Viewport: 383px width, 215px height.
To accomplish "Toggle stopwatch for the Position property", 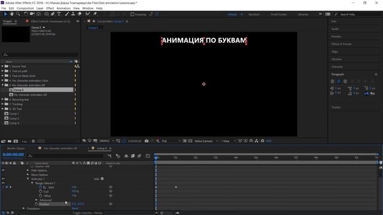I will 36,204.
